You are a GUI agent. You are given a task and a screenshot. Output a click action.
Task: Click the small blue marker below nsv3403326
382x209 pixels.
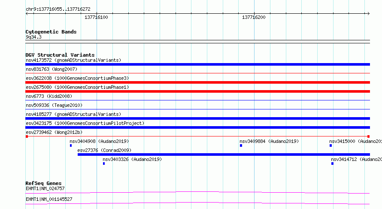(x=104, y=164)
